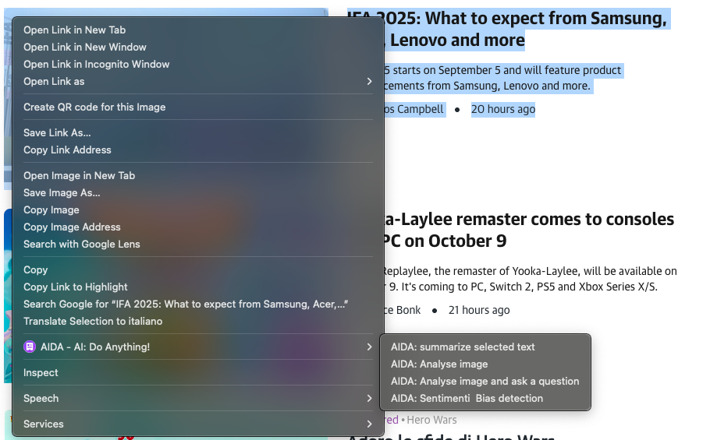The width and height of the screenshot is (710, 440).
Task: Click the 21 hours ago timestamp
Action: 479,311
